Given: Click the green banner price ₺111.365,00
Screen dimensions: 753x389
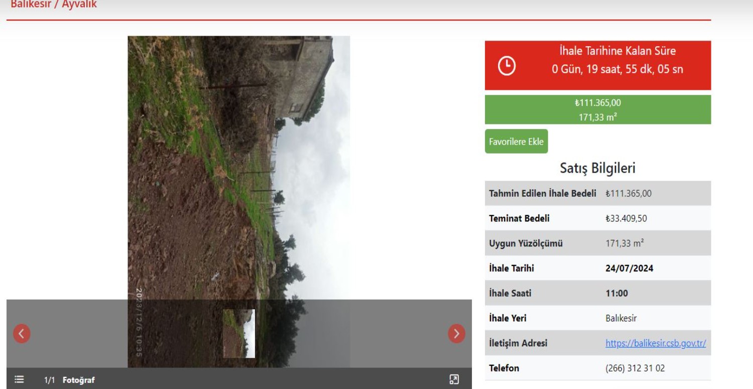Looking at the screenshot, I should [597, 103].
